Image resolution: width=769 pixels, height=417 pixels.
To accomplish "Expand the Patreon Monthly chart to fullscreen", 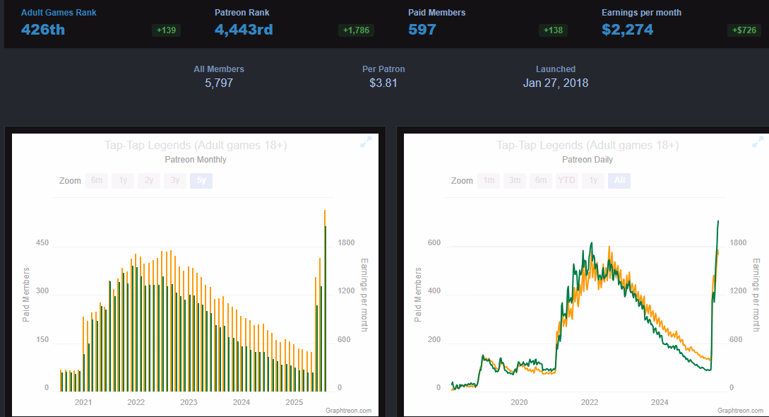I will coord(366,143).
